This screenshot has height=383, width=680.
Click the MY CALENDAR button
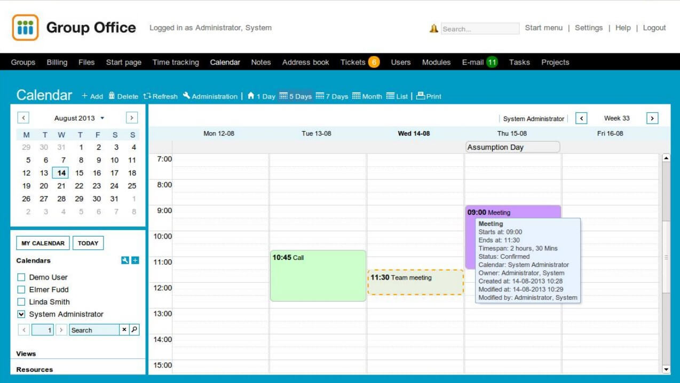(43, 243)
